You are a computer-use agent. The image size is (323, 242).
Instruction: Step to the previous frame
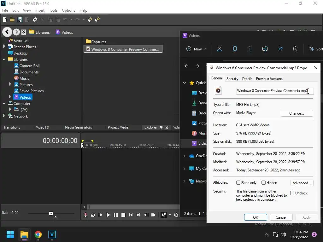146,215
